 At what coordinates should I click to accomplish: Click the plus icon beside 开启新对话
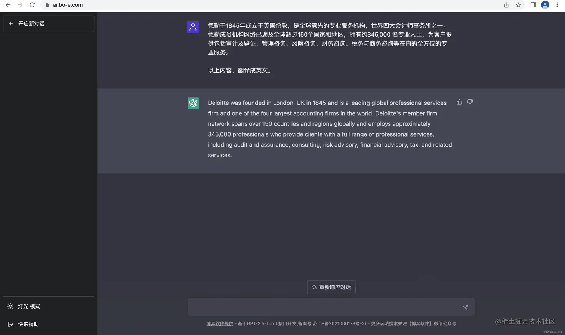point(11,24)
